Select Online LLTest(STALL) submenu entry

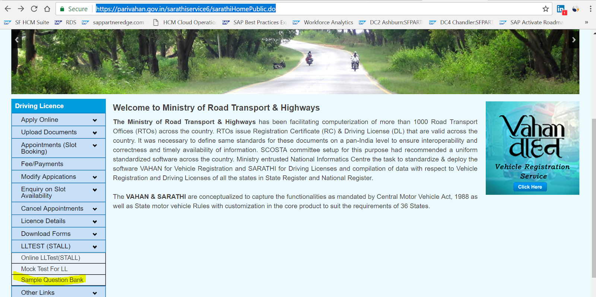point(58,258)
